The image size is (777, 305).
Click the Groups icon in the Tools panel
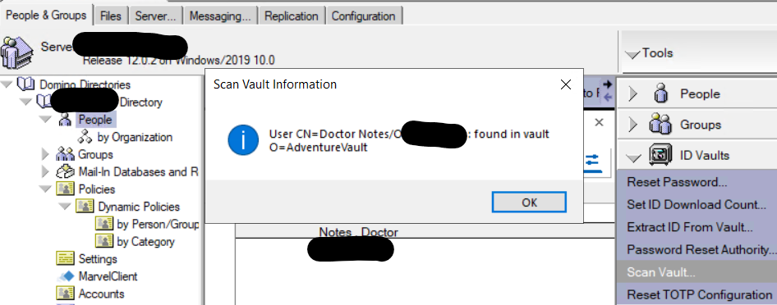(x=660, y=125)
